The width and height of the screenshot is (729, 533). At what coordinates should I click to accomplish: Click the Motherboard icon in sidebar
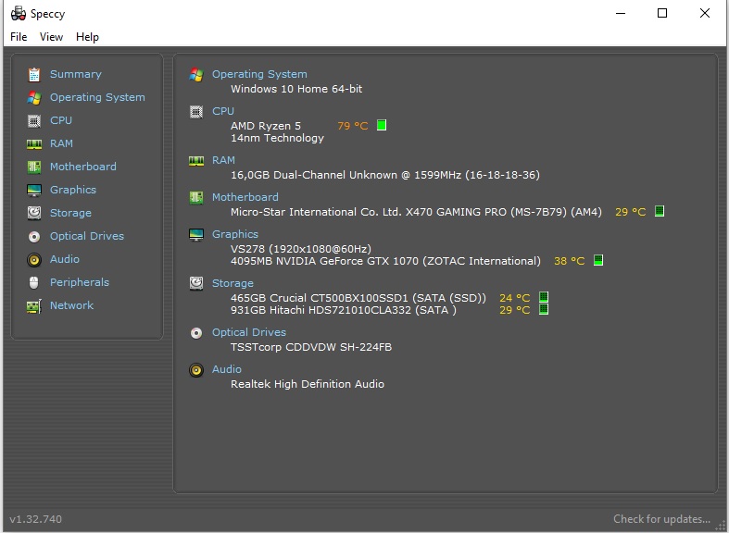coord(34,167)
